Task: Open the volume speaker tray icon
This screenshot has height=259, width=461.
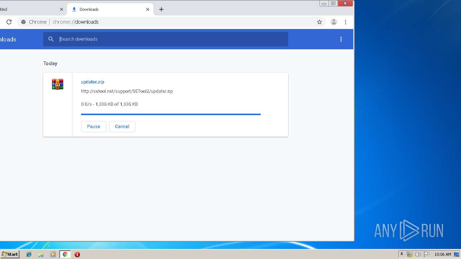Action: (x=418, y=254)
